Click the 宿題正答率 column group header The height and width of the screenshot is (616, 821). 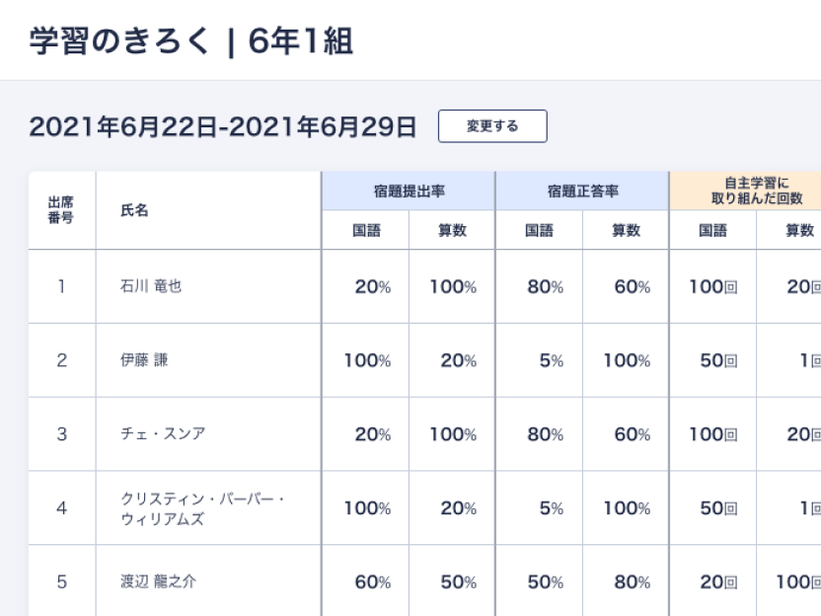click(582, 192)
